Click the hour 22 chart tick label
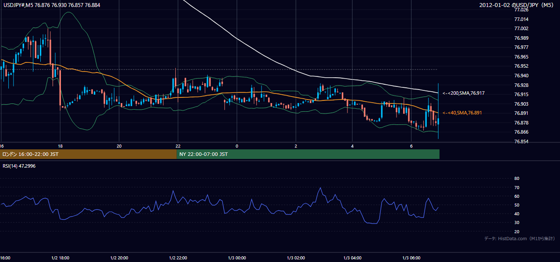The image size is (560, 262). coord(178,145)
